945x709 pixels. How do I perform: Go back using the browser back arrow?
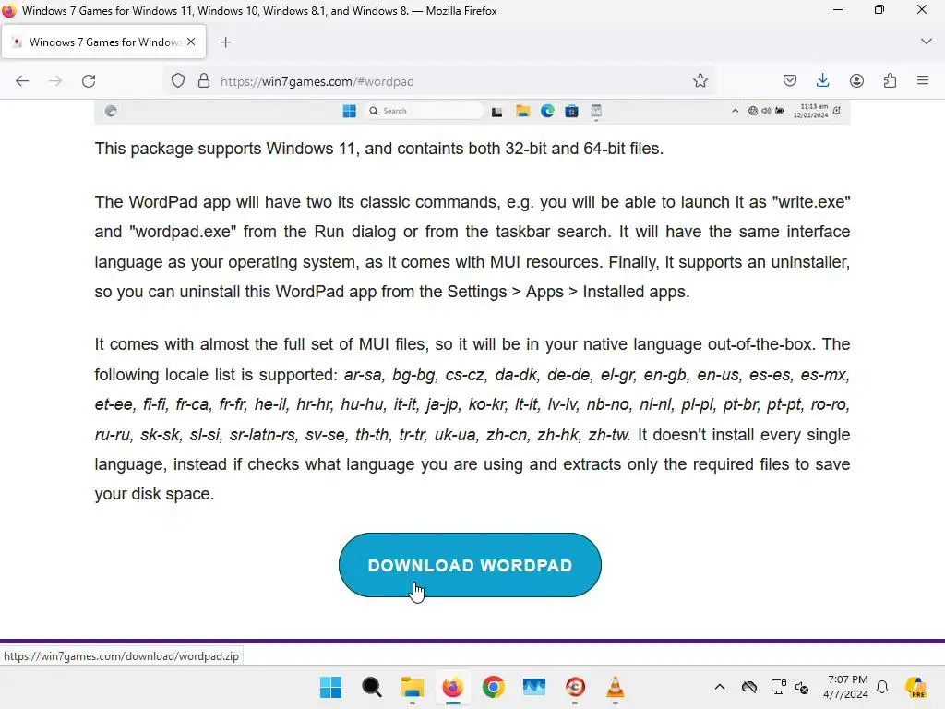pos(22,81)
